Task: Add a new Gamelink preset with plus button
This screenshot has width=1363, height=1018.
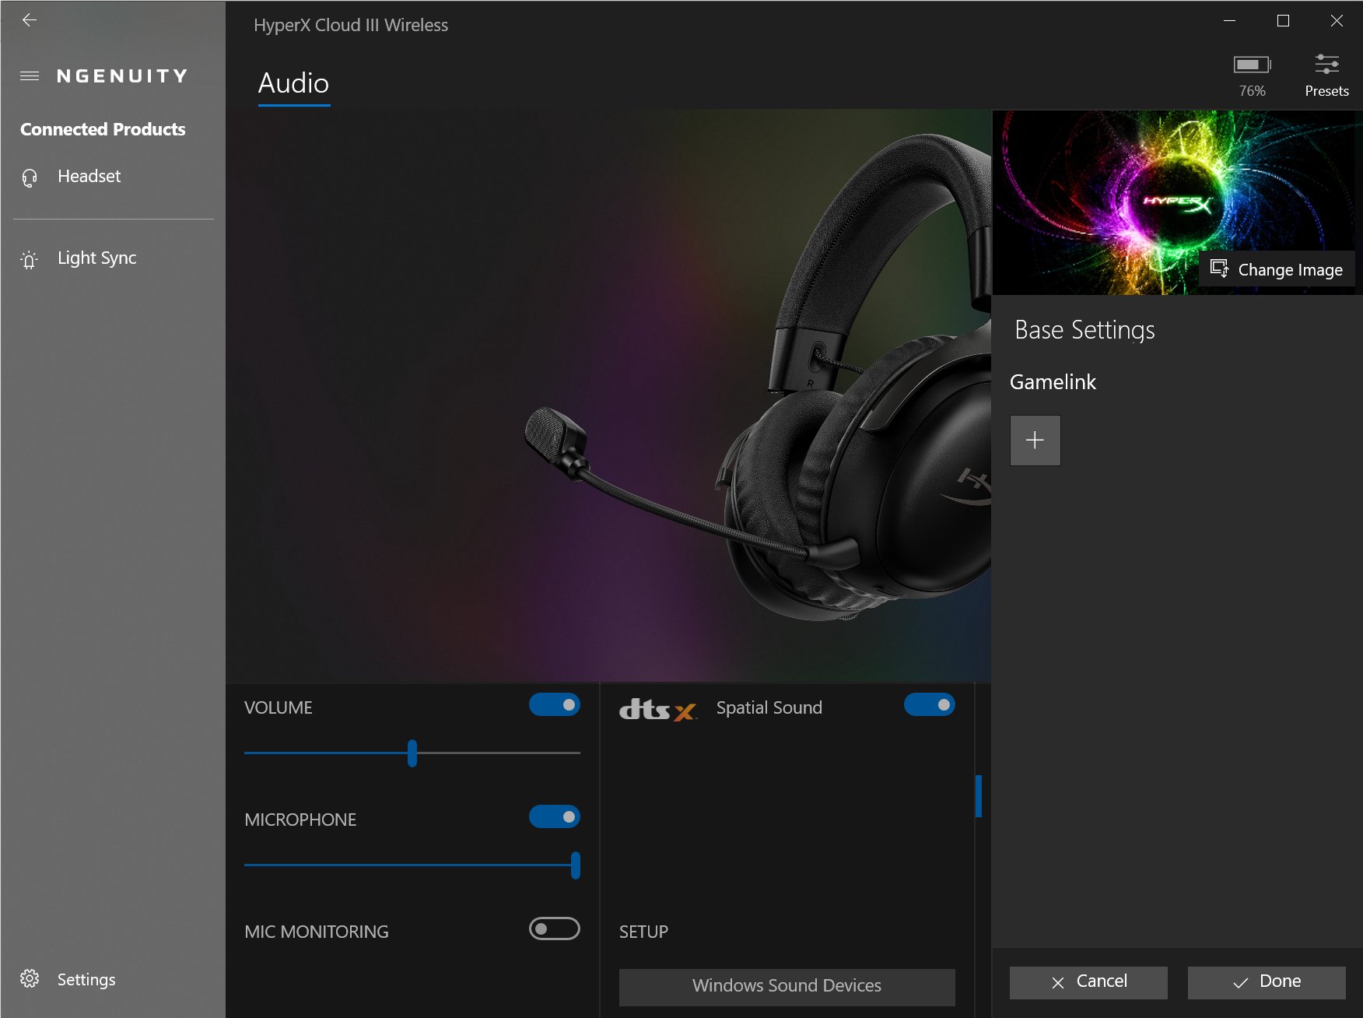Action: tap(1035, 440)
